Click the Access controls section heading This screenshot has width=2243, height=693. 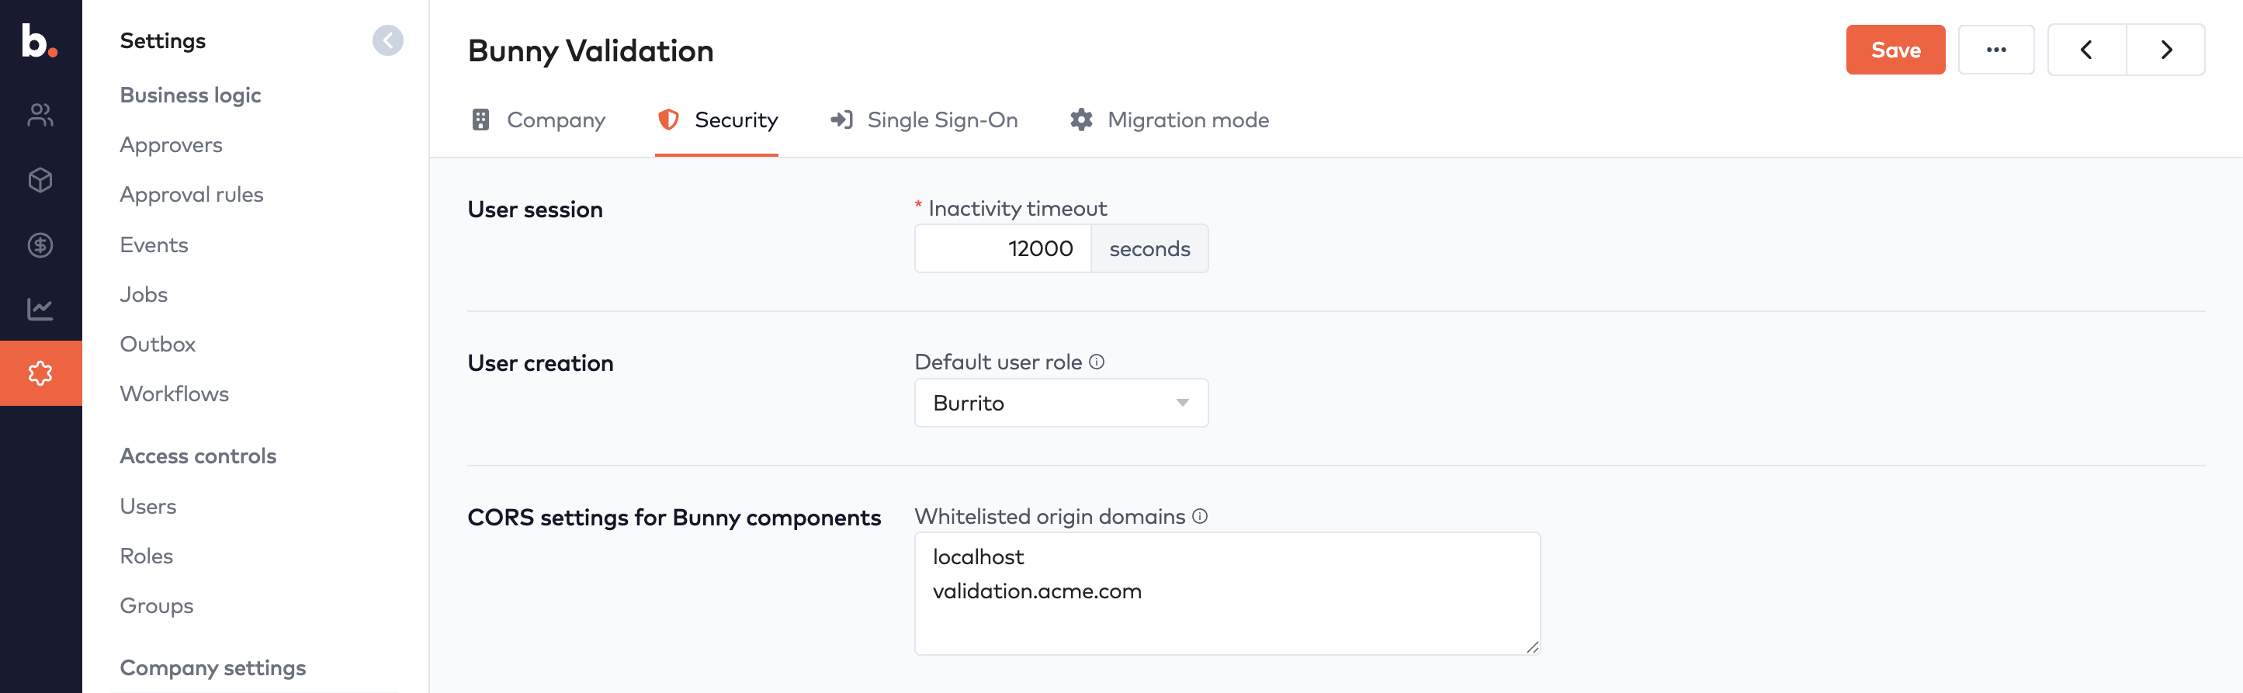[x=198, y=456]
